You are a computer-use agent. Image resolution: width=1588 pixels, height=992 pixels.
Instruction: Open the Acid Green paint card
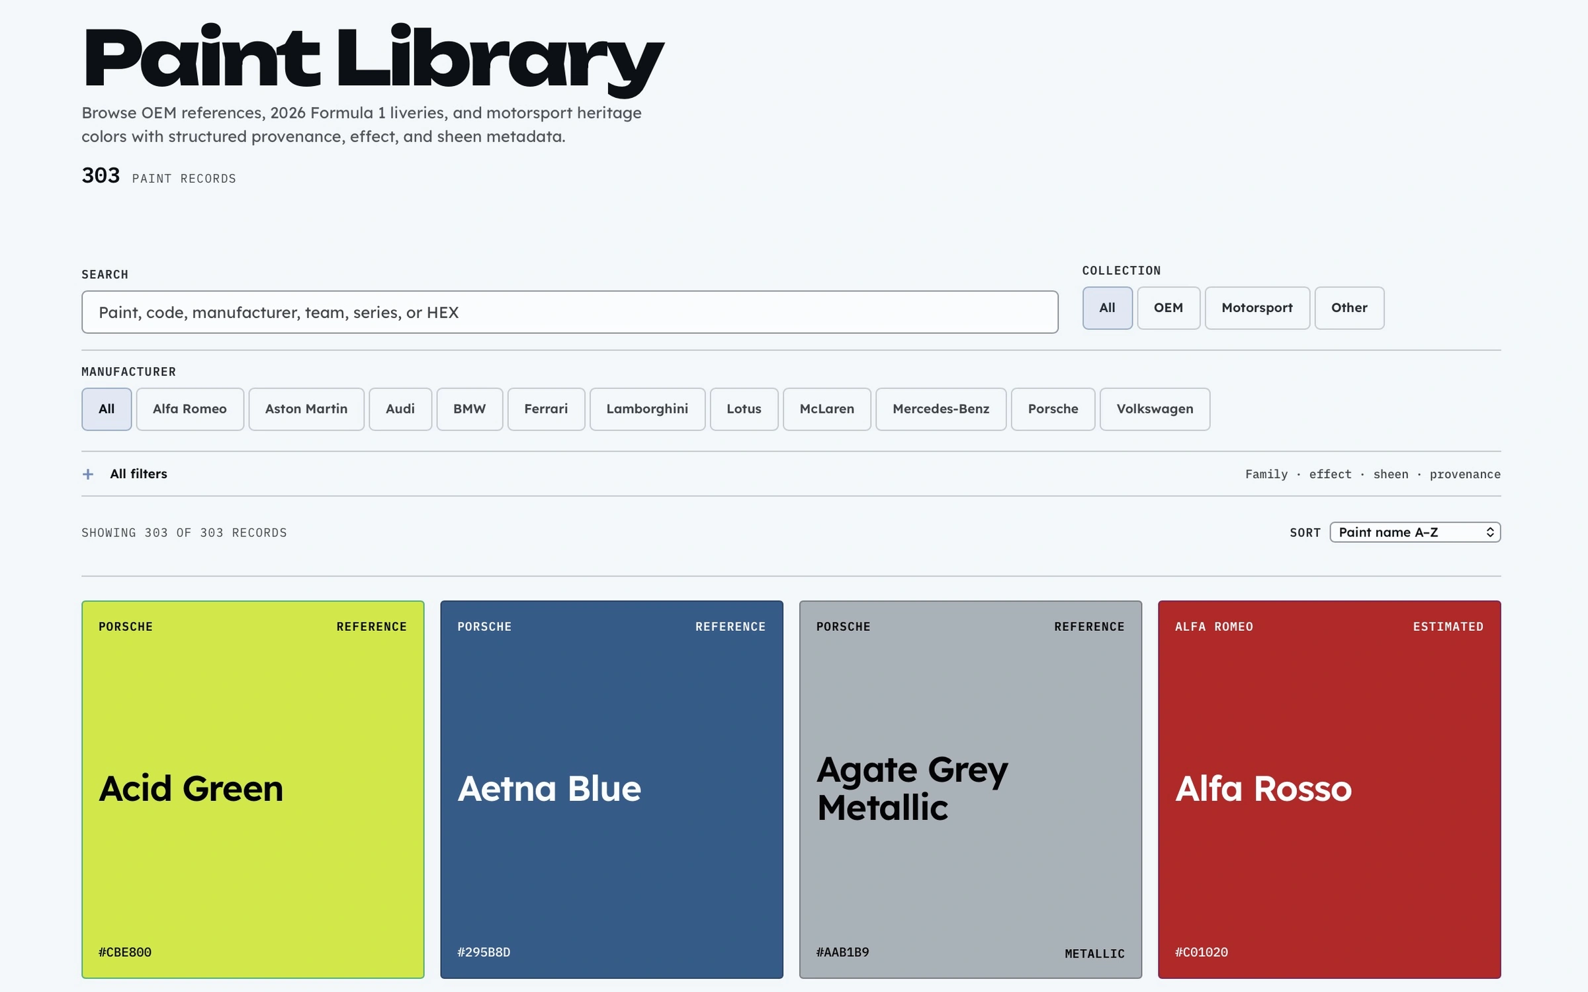click(253, 789)
